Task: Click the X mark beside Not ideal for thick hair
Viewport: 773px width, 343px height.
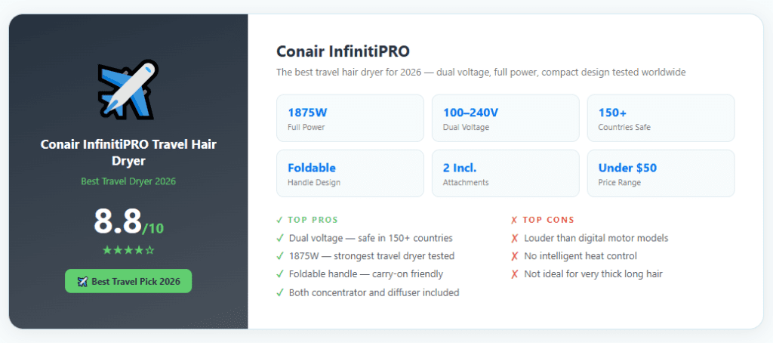Action: (x=515, y=274)
